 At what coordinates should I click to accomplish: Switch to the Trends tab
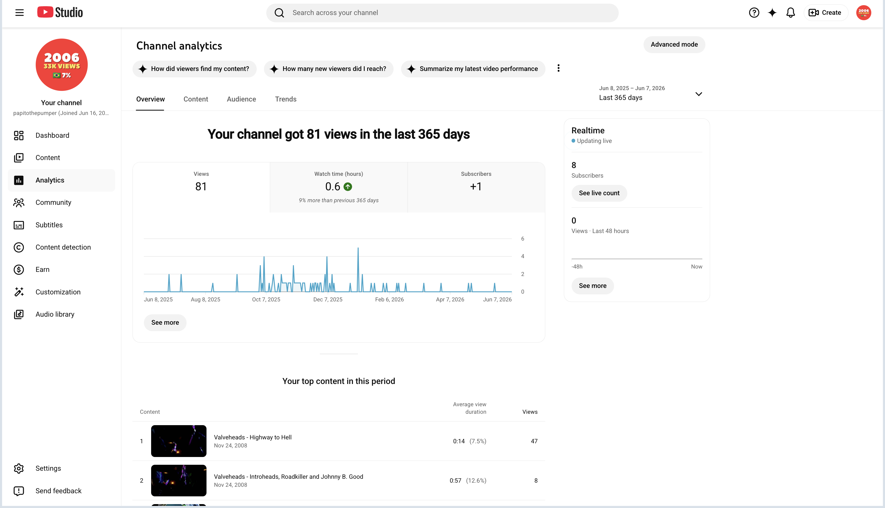point(286,99)
